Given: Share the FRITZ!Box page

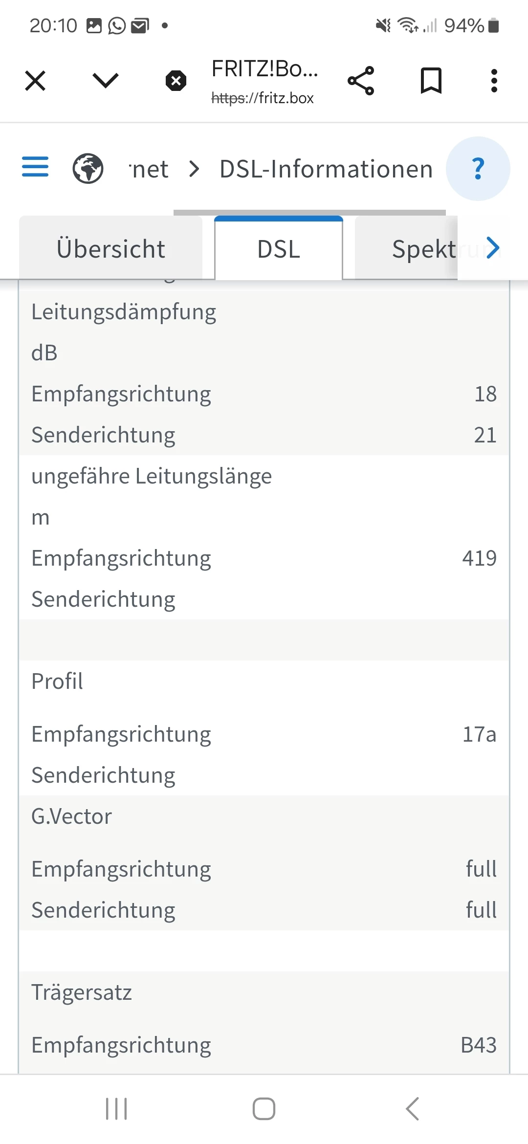Looking at the screenshot, I should (x=361, y=81).
